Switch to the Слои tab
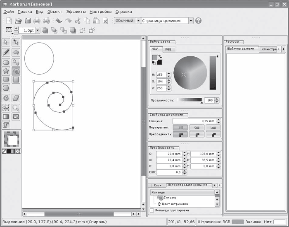 click(157, 185)
